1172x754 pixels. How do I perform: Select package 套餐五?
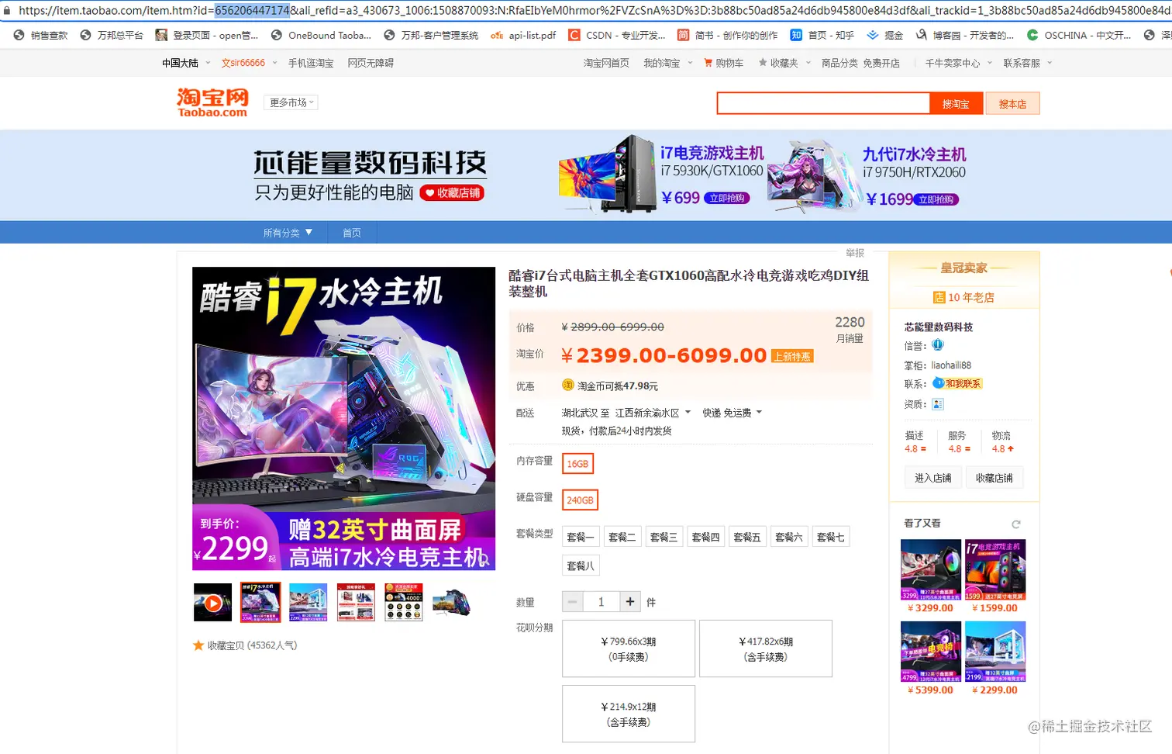pyautogui.click(x=747, y=537)
